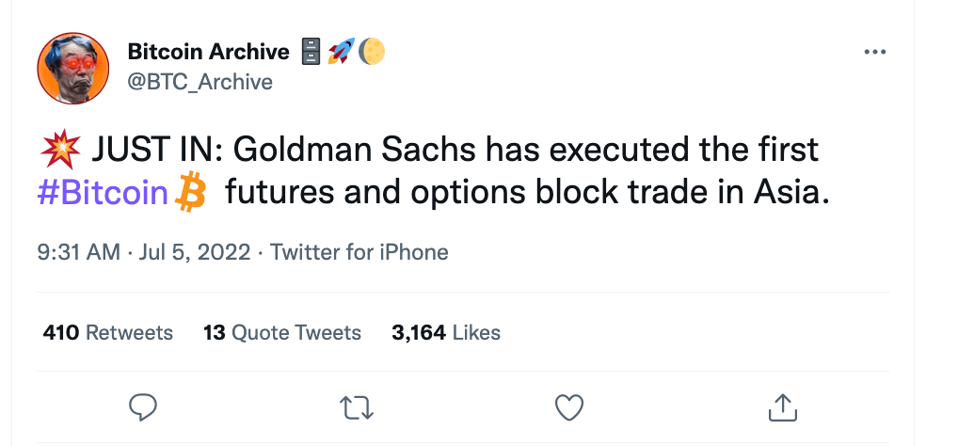View the 410 Retweets list
This screenshot has width=958, height=446.
[x=108, y=332]
